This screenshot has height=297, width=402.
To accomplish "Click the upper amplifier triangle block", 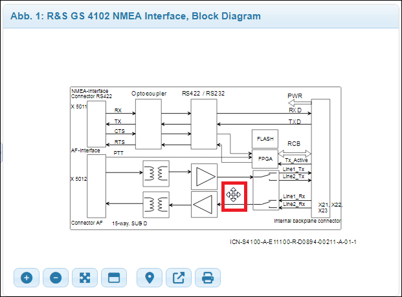I will click(x=205, y=177).
